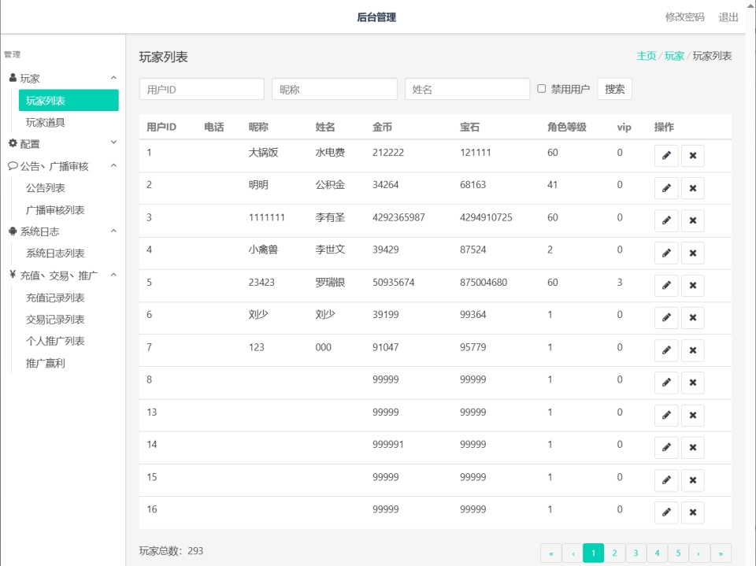This screenshot has width=756, height=566.
Task: Focus the 姓名 search field
Action: coord(467,89)
